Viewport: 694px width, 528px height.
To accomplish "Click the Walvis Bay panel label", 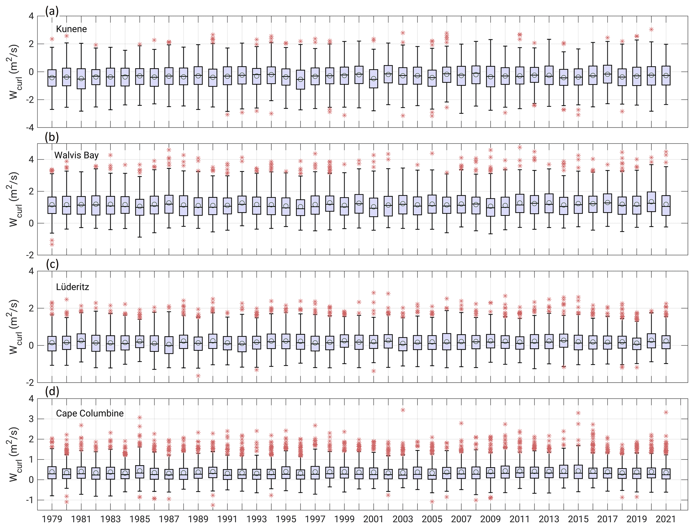I will tap(76, 155).
